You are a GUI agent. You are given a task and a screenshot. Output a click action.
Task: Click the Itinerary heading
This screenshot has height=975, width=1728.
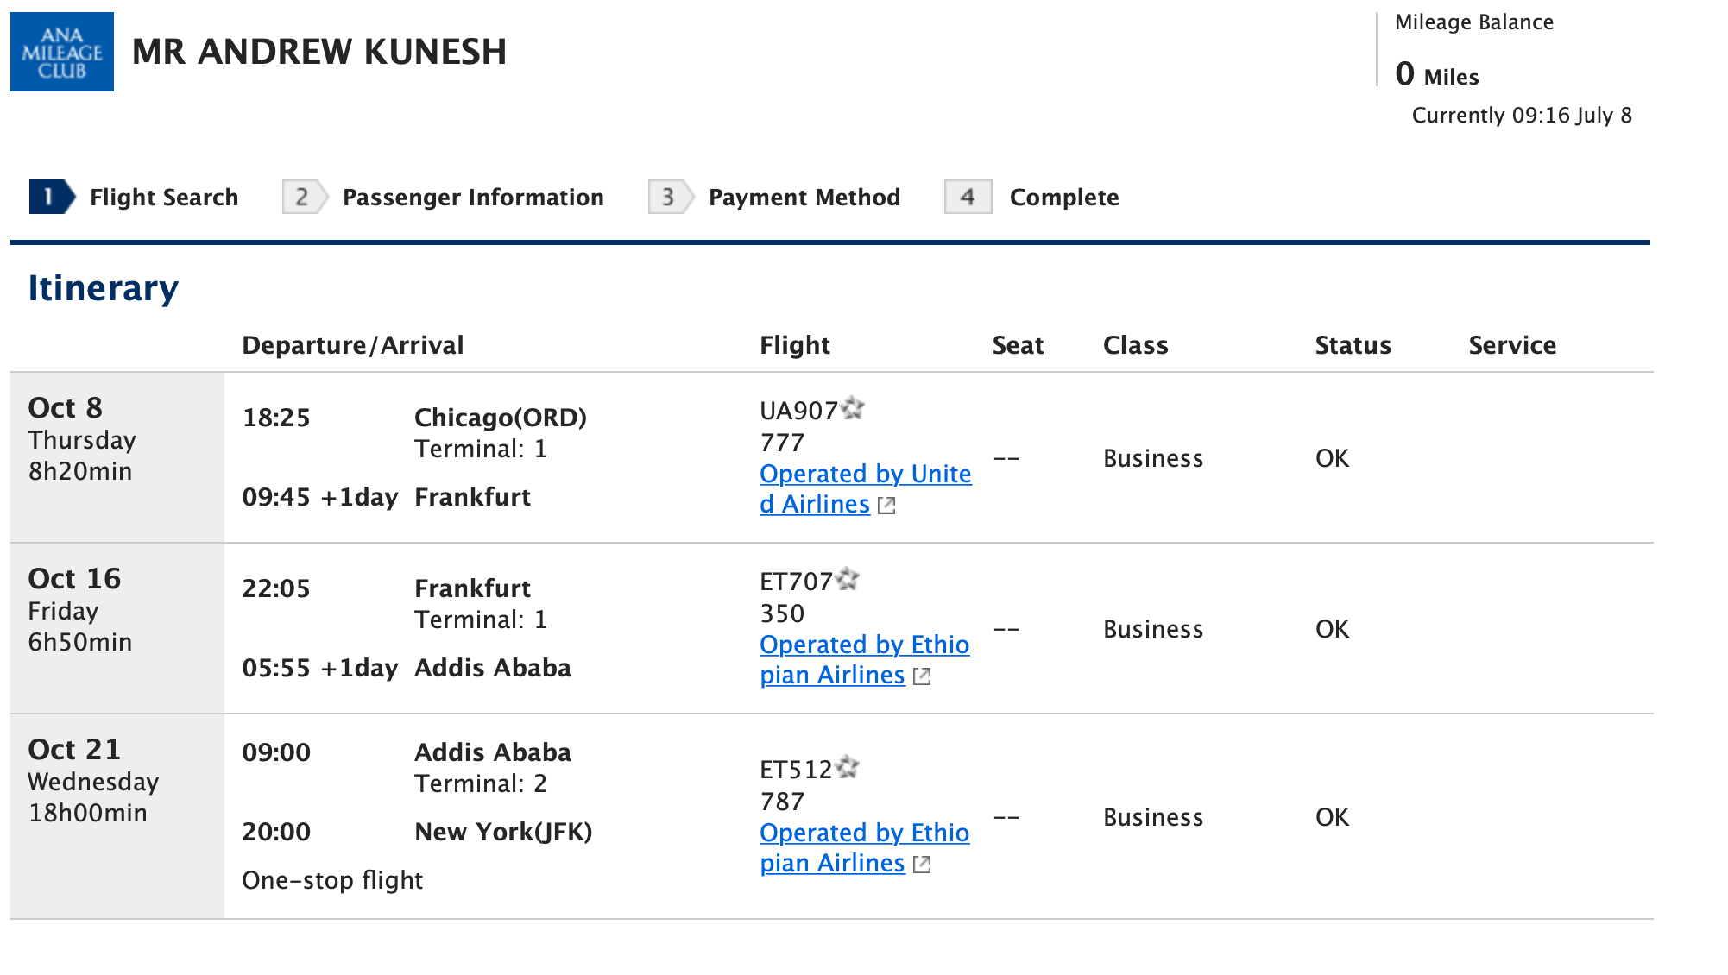point(102,288)
